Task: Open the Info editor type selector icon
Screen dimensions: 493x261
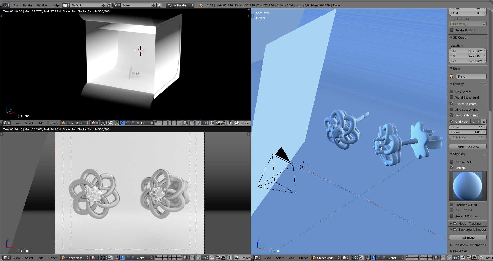Action: (6, 5)
